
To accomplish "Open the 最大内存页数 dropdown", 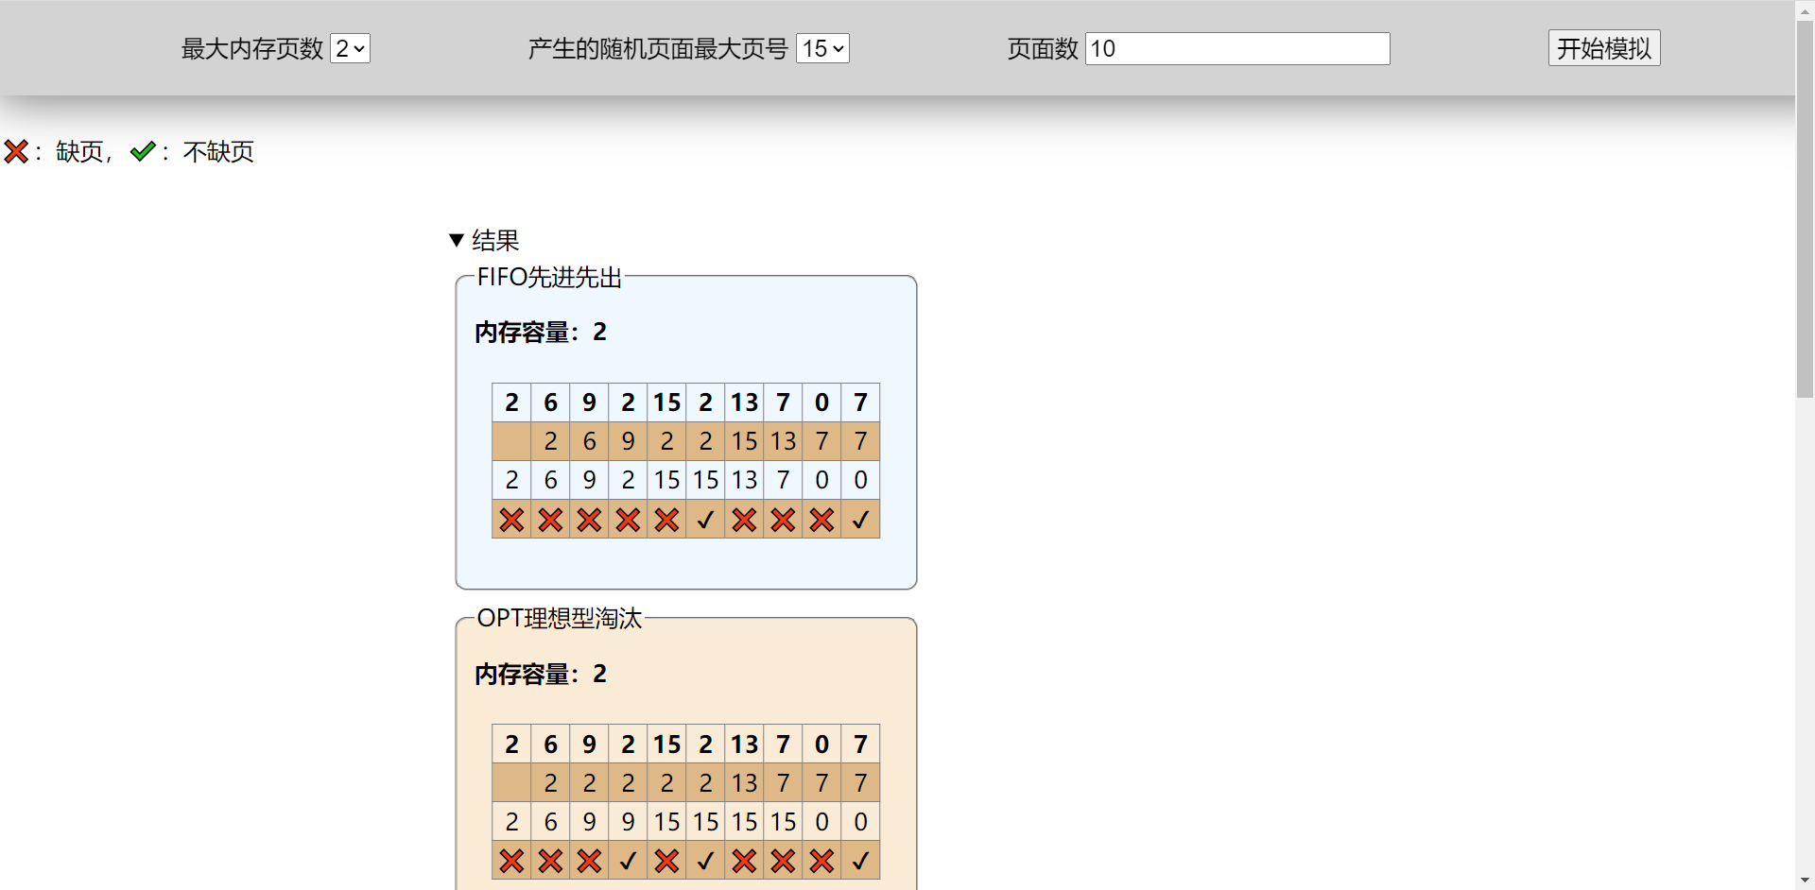I will coord(350,48).
